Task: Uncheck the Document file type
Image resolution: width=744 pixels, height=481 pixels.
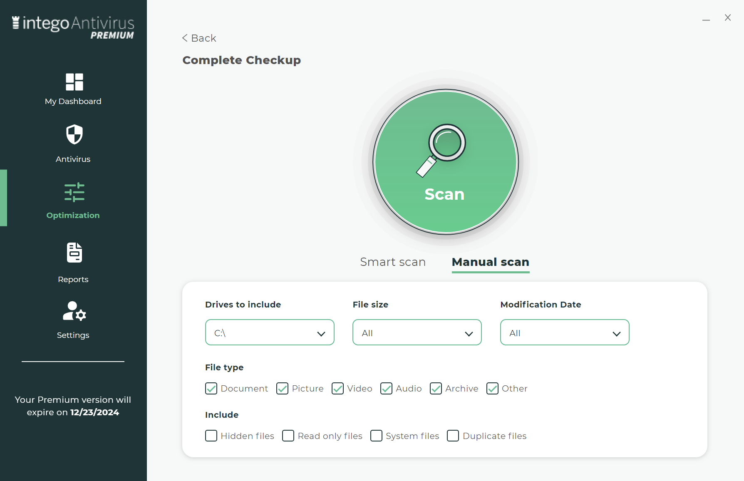Action: (211, 389)
